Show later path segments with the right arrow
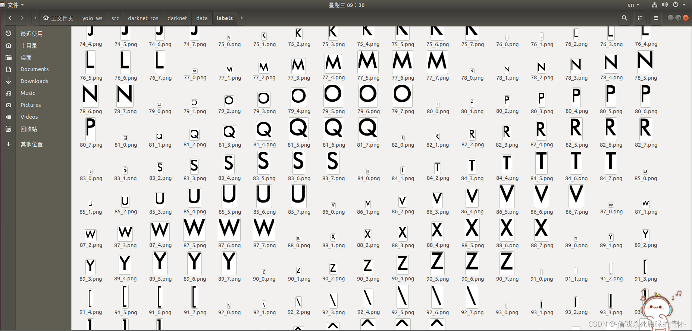Screen dimensions: 692x331 (242, 18)
